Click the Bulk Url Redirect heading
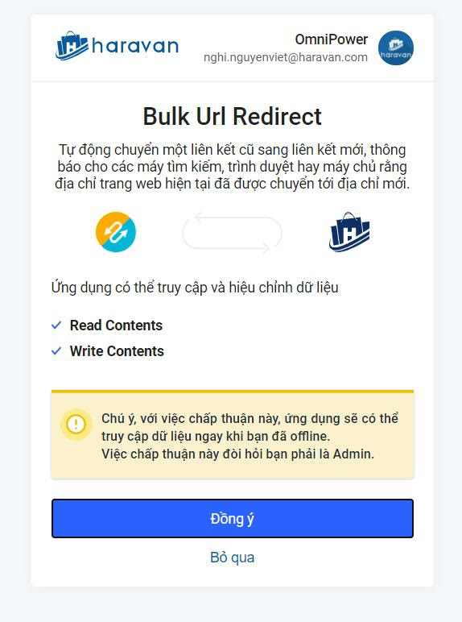 click(x=232, y=117)
